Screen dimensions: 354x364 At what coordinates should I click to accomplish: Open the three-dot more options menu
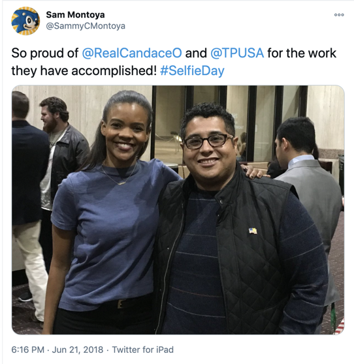(339, 15)
